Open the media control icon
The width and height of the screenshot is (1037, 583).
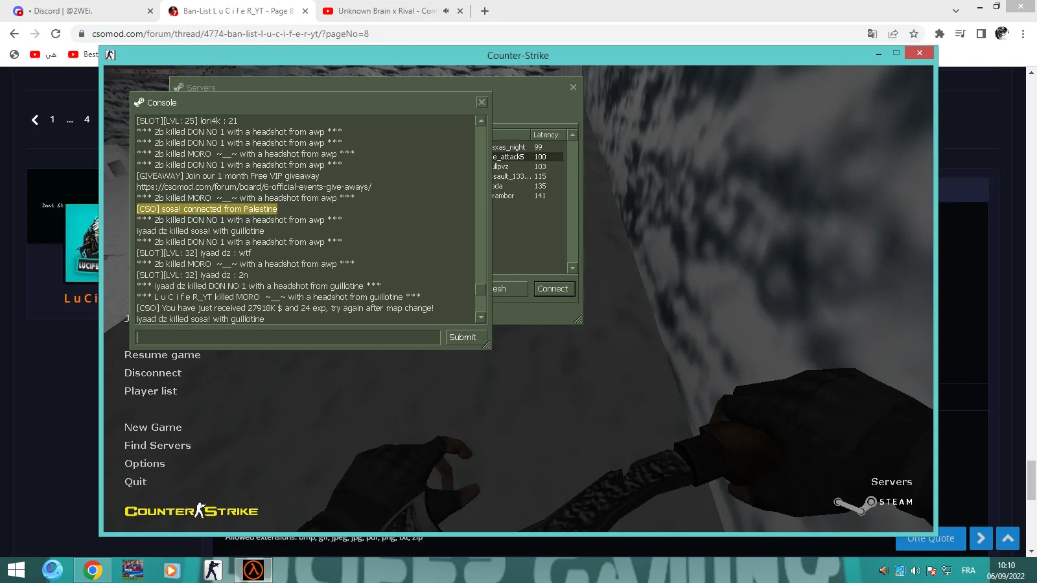(961, 34)
